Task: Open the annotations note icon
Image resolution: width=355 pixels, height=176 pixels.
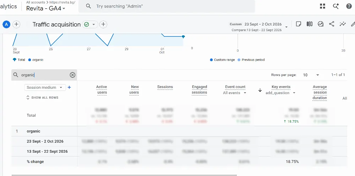Action: pos(299,24)
